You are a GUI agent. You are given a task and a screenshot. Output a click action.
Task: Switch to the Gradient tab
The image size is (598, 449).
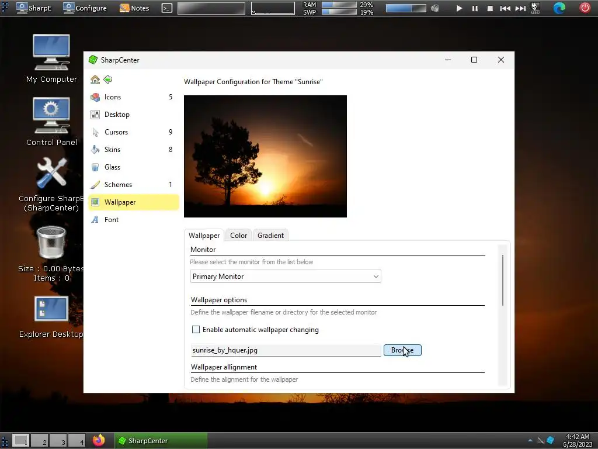(270, 236)
